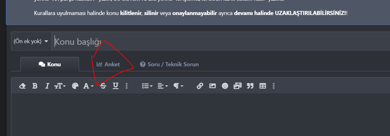Toggle italic text style
390x136 pixels.
(x=47, y=86)
